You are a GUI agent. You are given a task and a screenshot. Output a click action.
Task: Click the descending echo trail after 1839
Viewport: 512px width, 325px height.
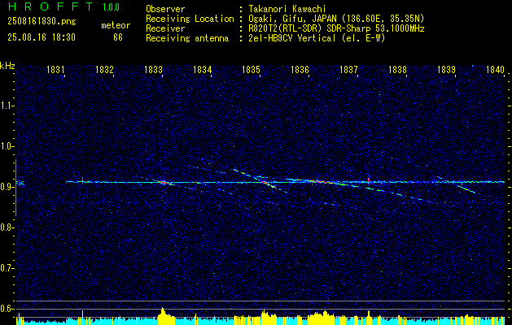click(466, 188)
